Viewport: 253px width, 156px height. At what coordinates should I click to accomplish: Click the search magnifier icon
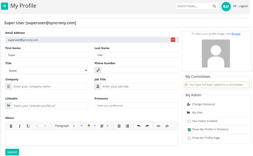214,6
